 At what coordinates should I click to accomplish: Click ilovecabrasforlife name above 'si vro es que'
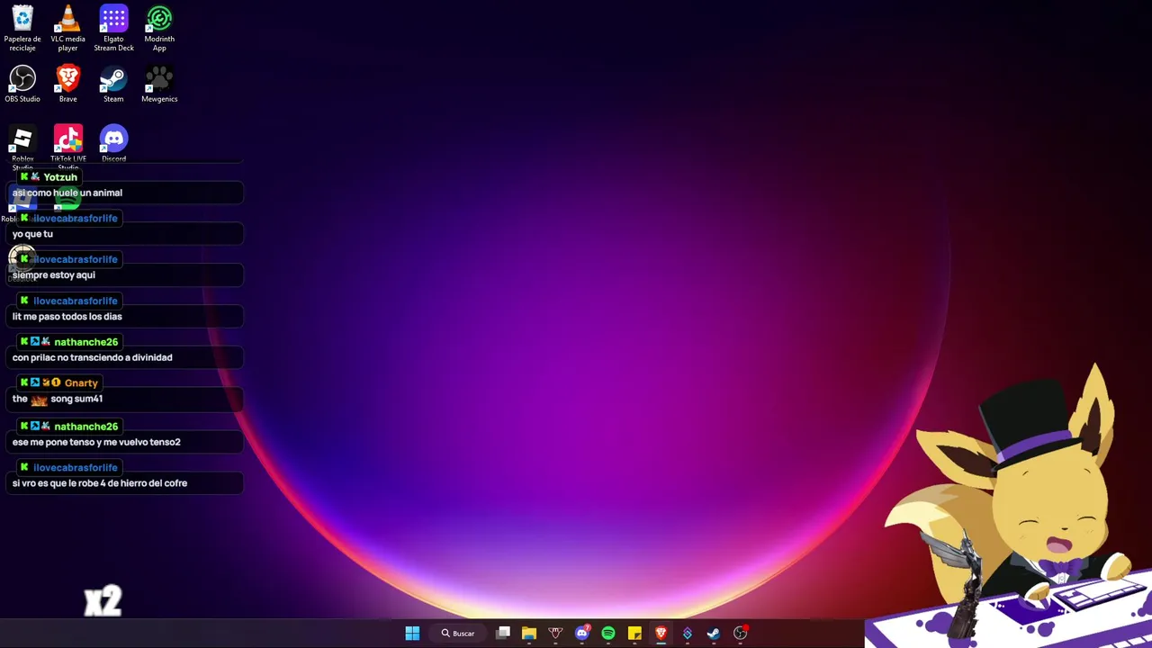tap(76, 468)
